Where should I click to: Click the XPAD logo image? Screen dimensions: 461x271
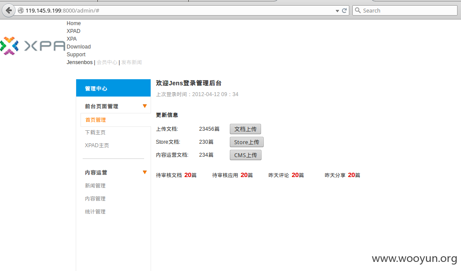[x=32, y=46]
